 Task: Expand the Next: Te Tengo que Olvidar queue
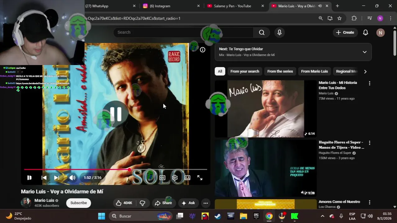pos(365,52)
